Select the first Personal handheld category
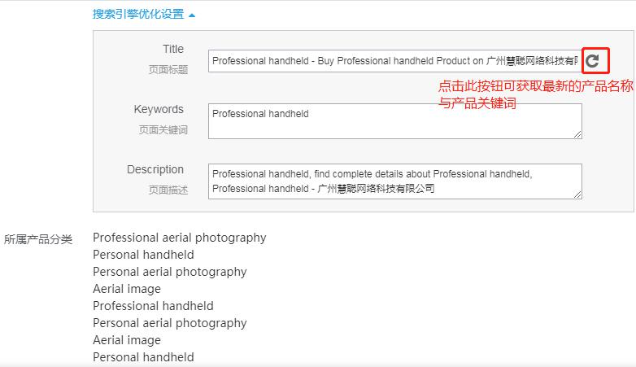The width and height of the screenshot is (636, 367). pos(143,255)
